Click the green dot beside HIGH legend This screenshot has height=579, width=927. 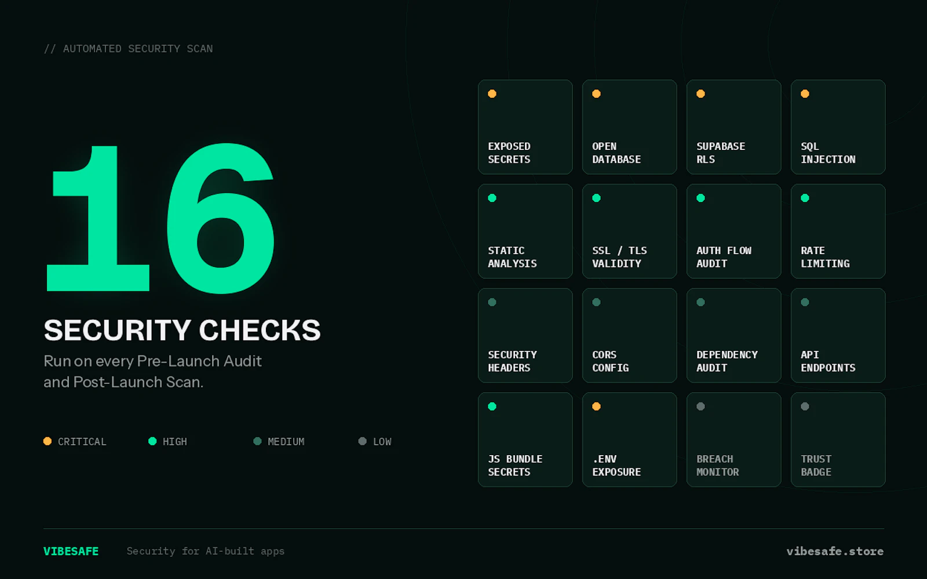pos(152,441)
